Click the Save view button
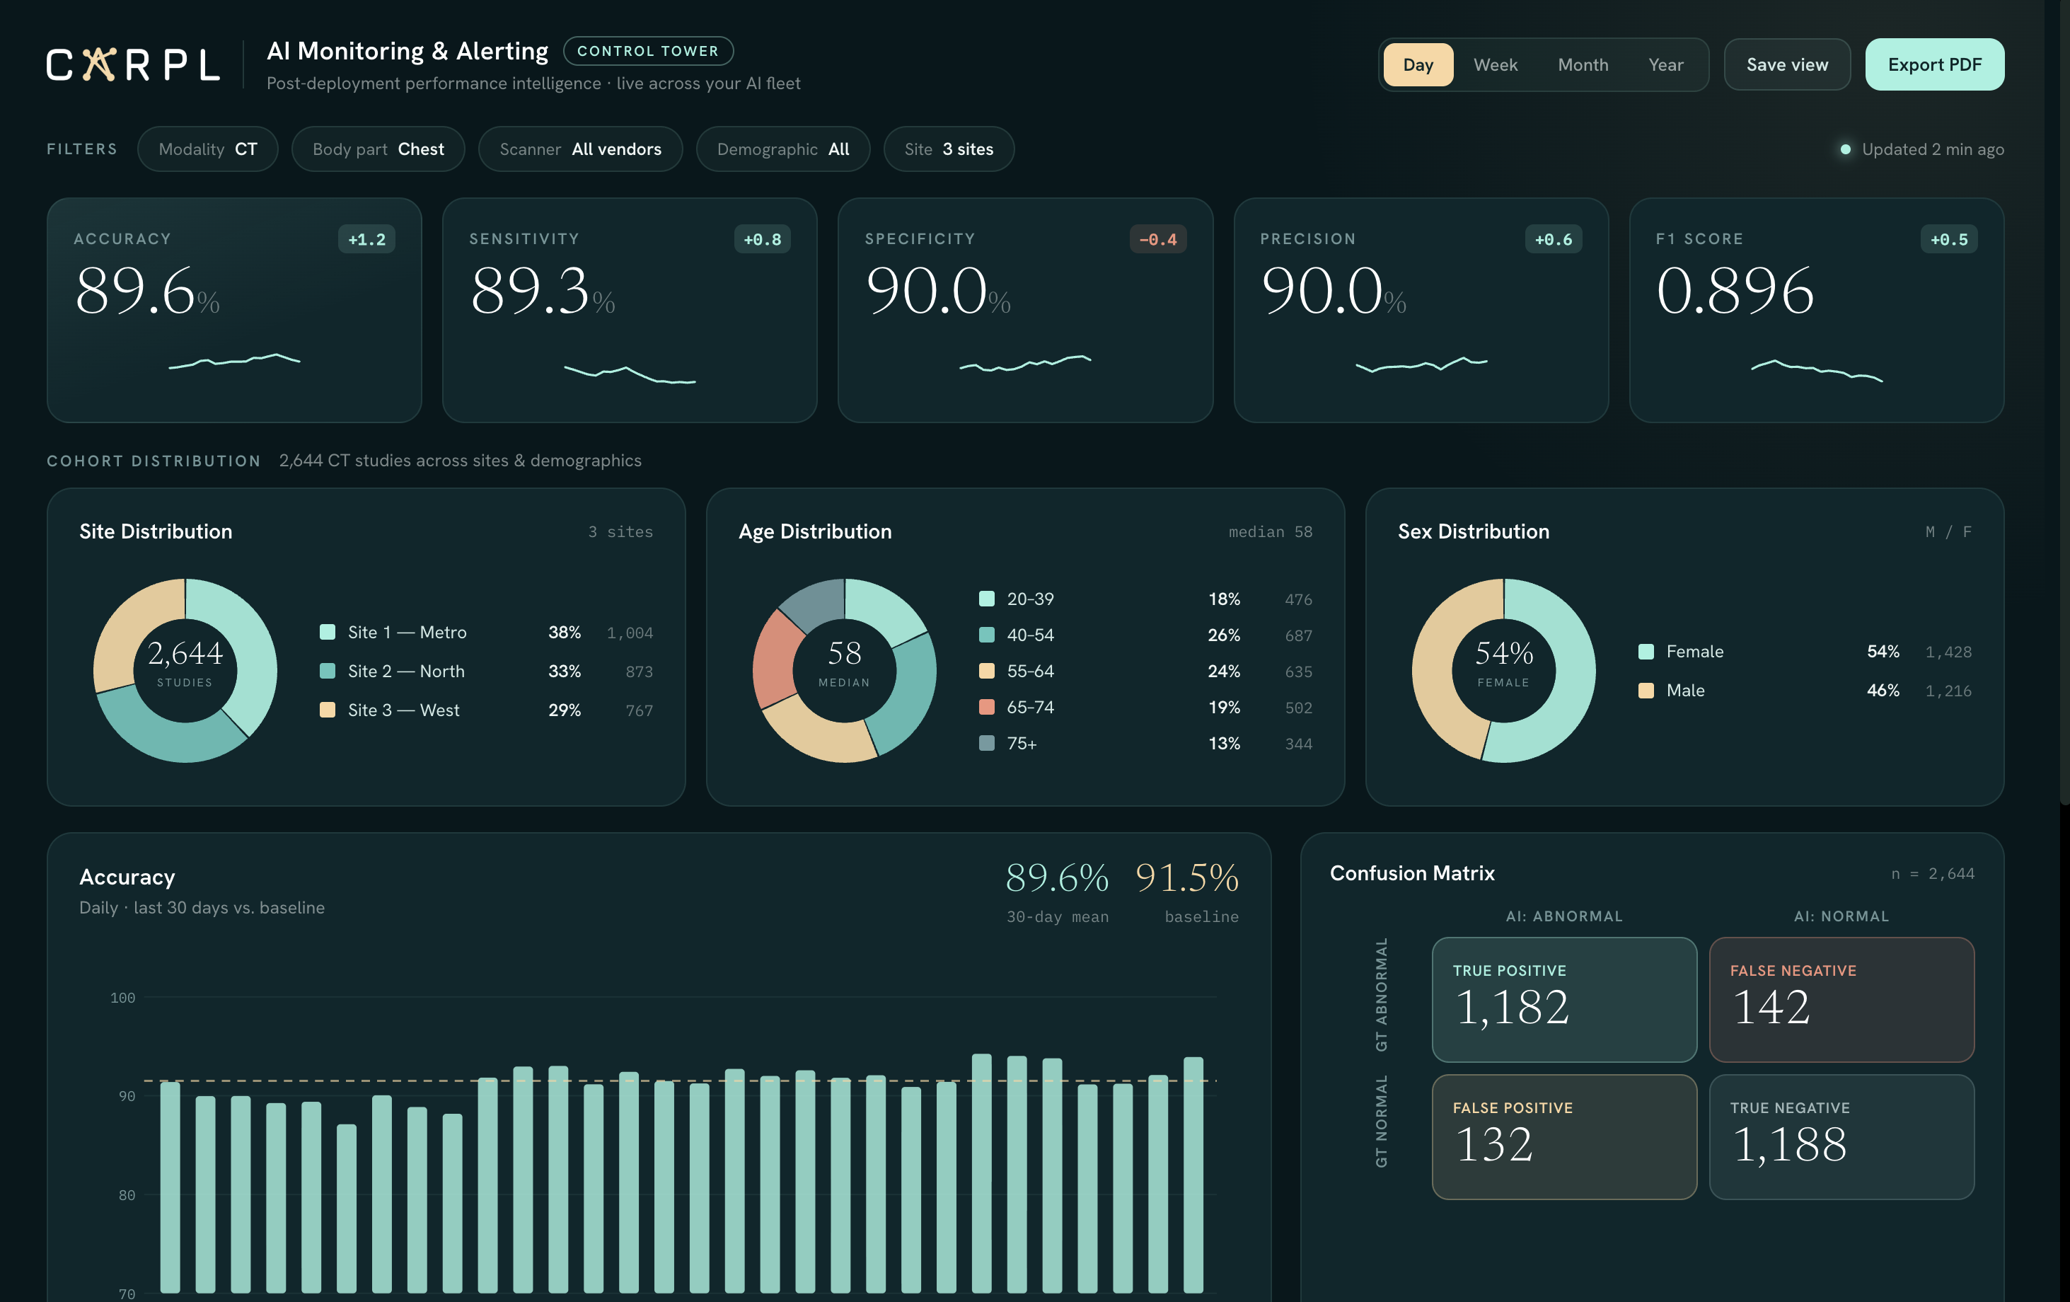The height and width of the screenshot is (1302, 2070). 1786,64
